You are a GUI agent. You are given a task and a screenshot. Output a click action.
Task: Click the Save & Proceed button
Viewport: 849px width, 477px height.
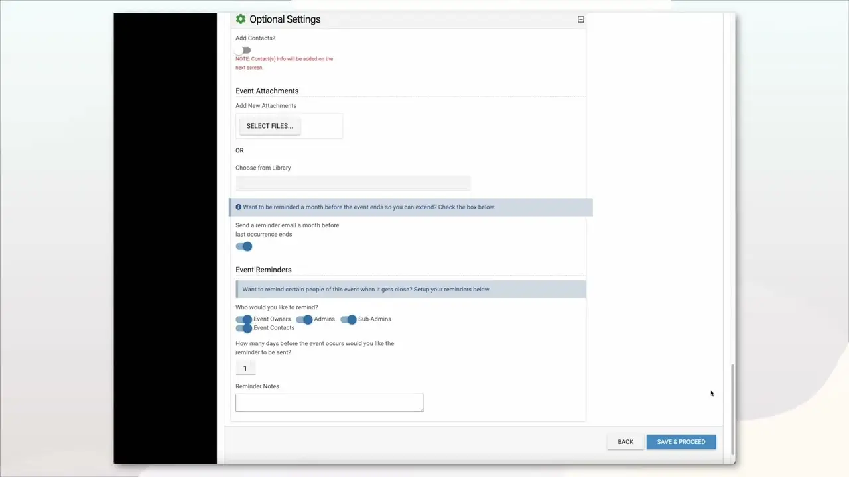tap(681, 442)
